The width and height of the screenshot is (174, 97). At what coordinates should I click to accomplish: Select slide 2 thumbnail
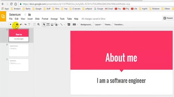click(x=19, y=50)
